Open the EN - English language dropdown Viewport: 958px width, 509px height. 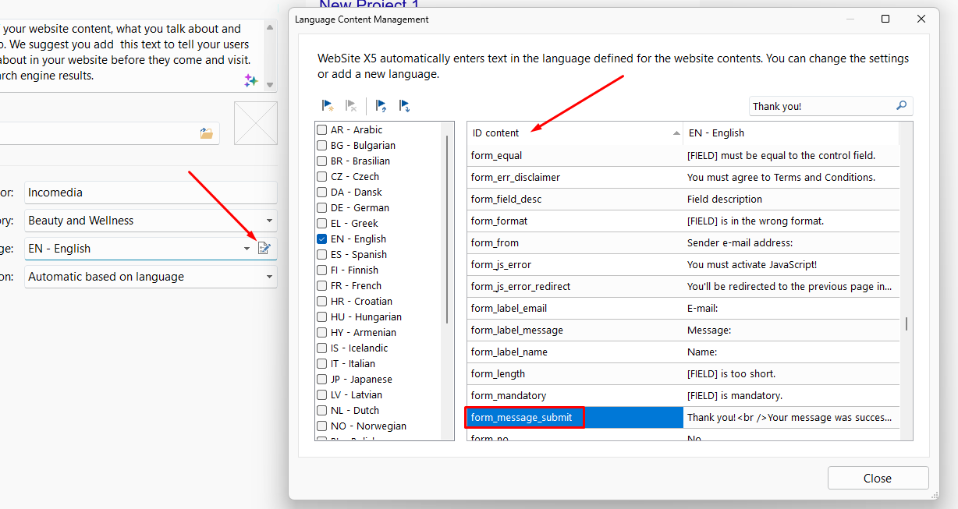[x=140, y=249]
